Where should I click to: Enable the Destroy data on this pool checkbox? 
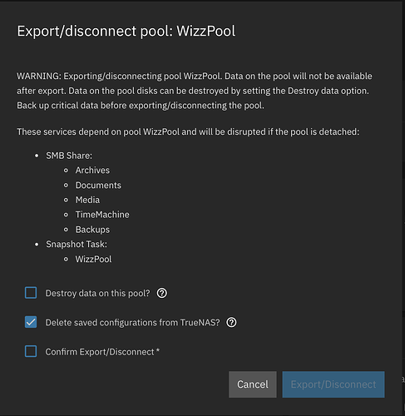[31, 293]
